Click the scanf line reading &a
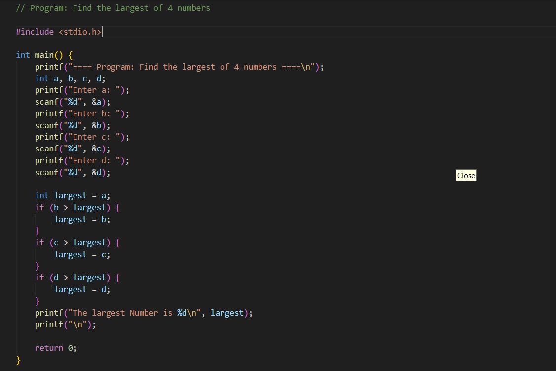 [x=73, y=102]
